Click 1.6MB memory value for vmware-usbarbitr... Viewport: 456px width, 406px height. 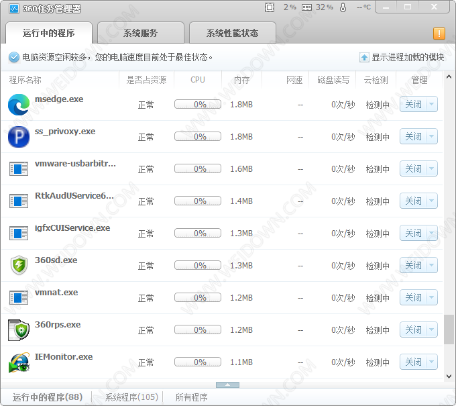241,169
